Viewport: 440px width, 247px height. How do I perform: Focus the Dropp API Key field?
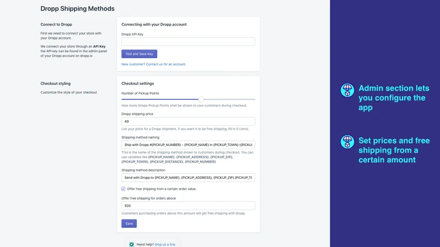pyautogui.click(x=188, y=42)
